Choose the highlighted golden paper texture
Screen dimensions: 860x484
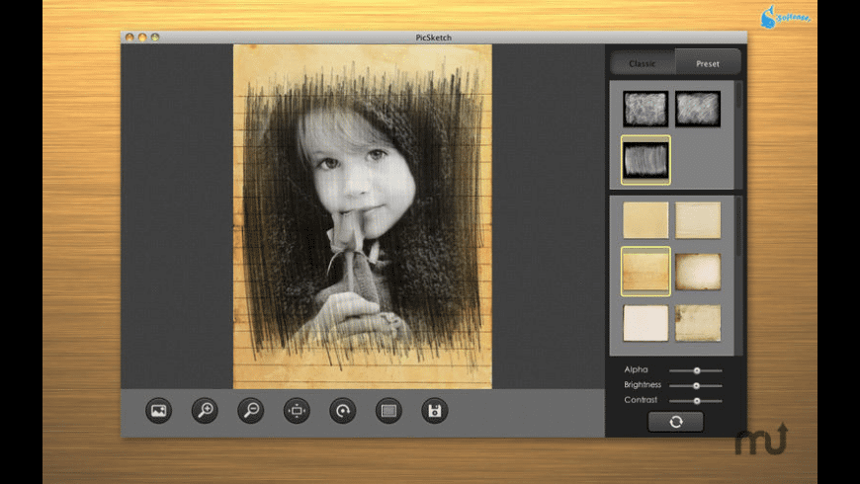pos(645,272)
